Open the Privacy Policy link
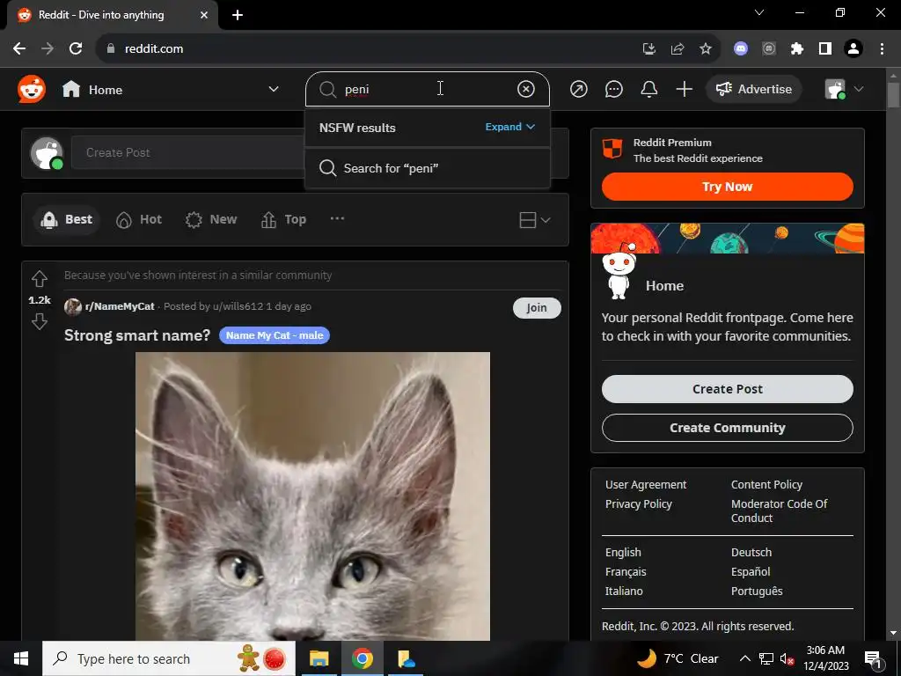This screenshot has width=901, height=676. [639, 504]
